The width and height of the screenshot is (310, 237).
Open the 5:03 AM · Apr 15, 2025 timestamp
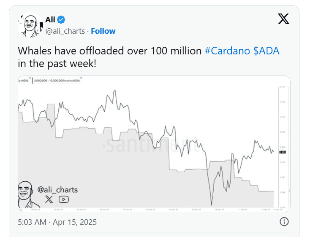57,222
